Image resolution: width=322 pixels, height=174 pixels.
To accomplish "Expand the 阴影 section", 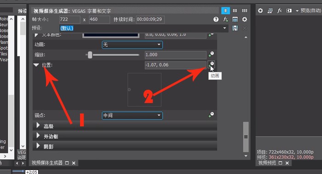I will click(38, 146).
